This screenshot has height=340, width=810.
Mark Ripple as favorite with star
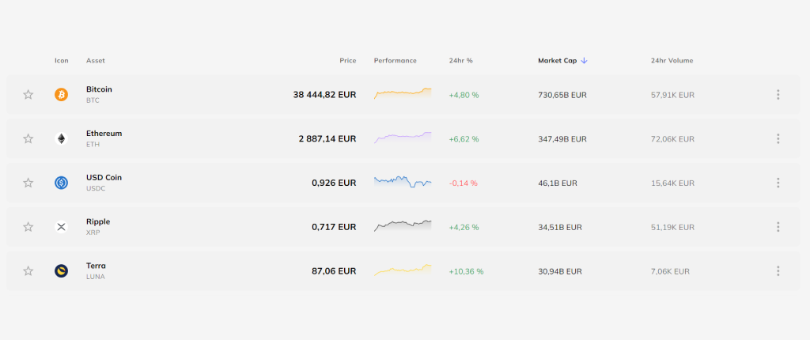point(28,227)
